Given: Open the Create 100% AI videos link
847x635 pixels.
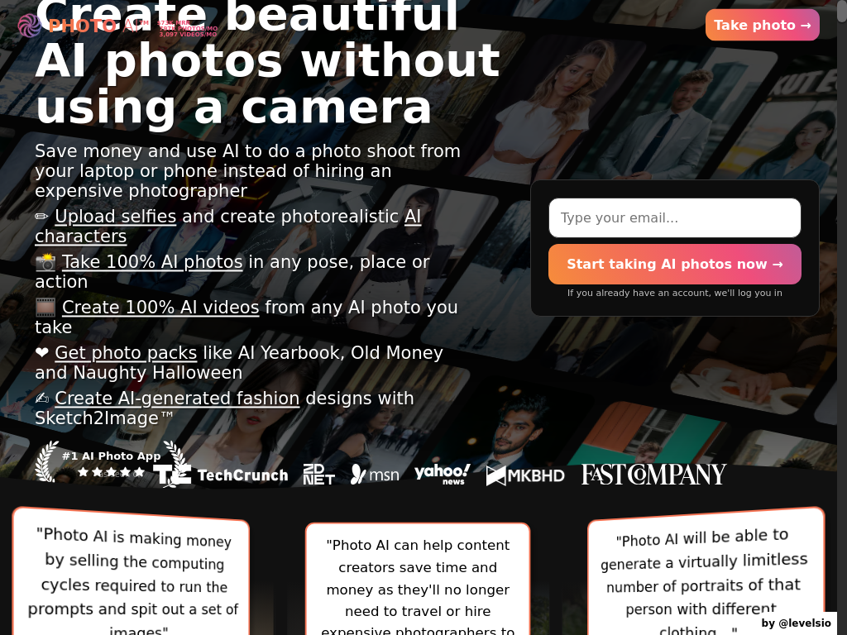Looking at the screenshot, I should 160,308.
